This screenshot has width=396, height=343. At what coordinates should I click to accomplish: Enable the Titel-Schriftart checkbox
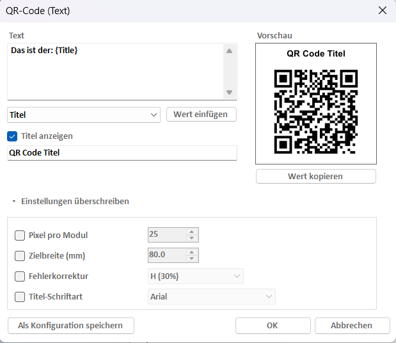(20, 297)
